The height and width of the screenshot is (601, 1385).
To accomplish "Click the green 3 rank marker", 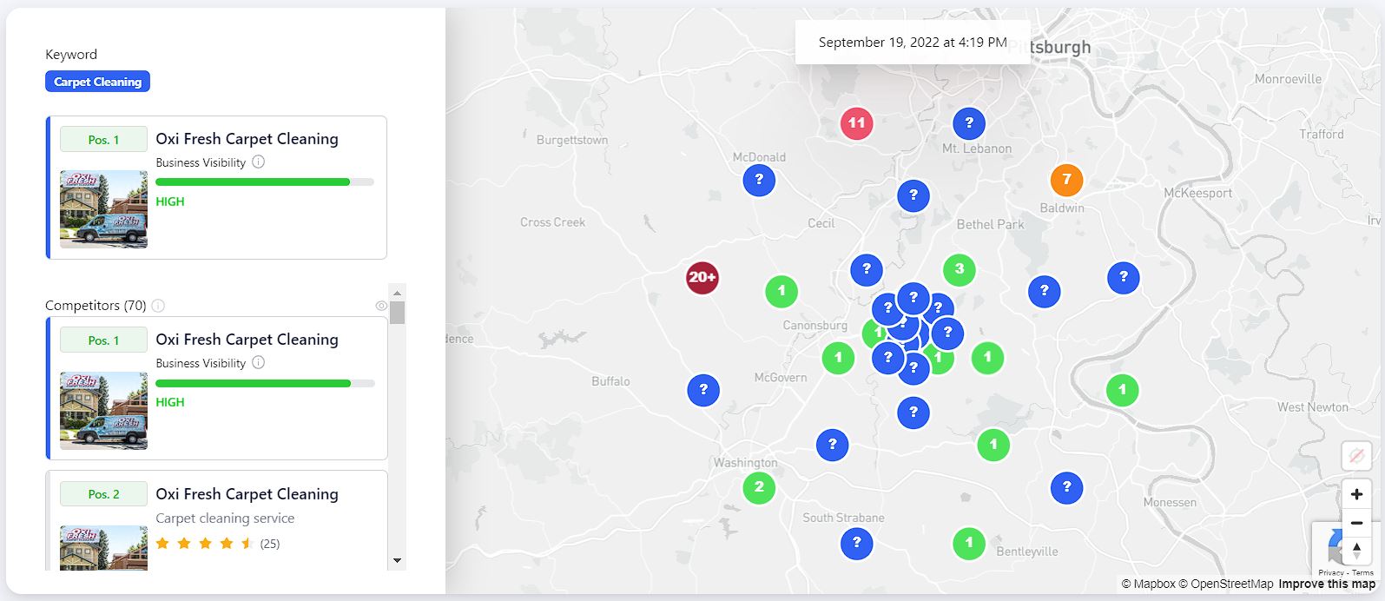I will 959,269.
